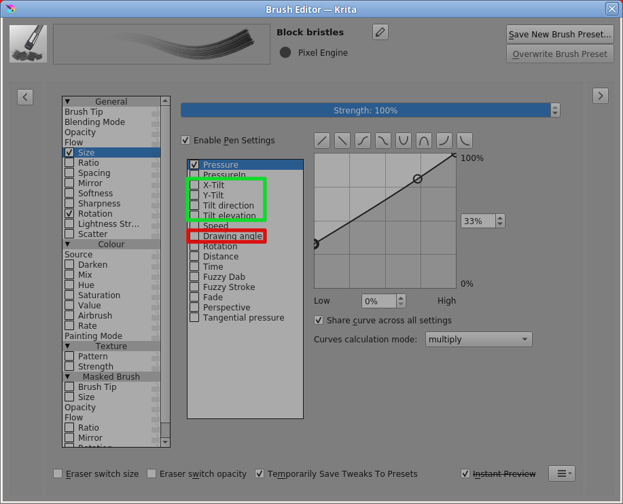Toggle Instant Preview checkbox
Image resolution: width=623 pixels, height=504 pixels.
click(x=465, y=473)
